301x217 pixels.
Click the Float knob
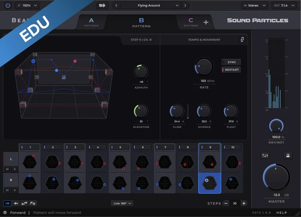pos(231,111)
